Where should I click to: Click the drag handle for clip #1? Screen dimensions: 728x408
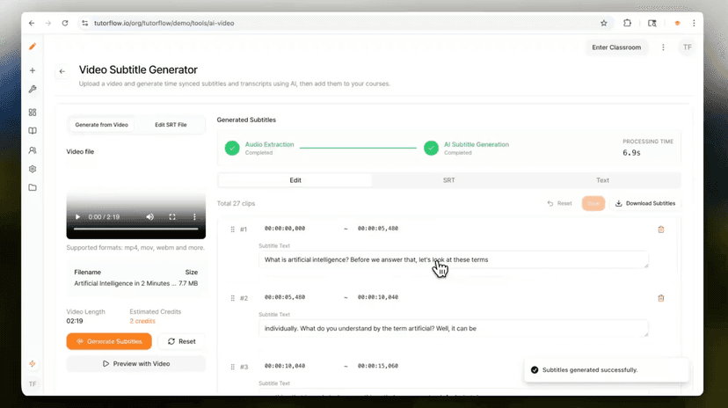[x=233, y=229]
